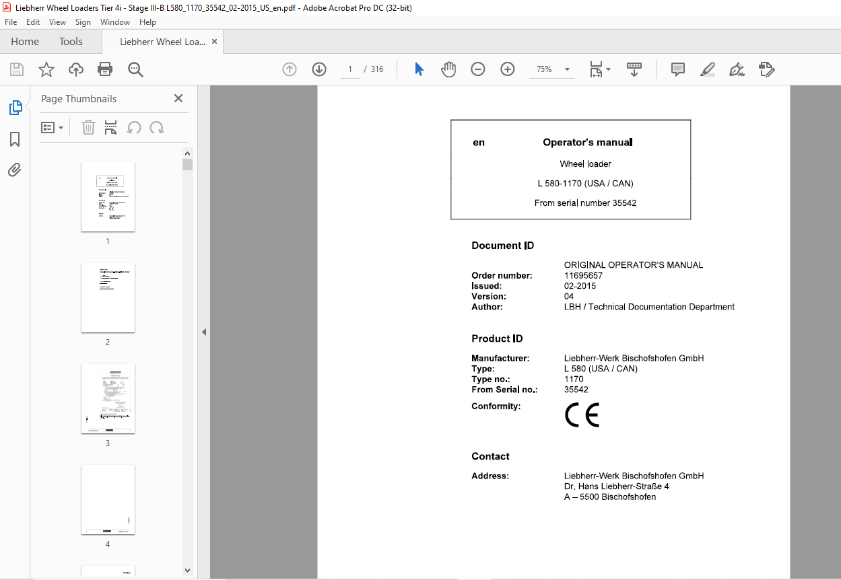Toggle the Bookmarks navigation panel

(15, 139)
